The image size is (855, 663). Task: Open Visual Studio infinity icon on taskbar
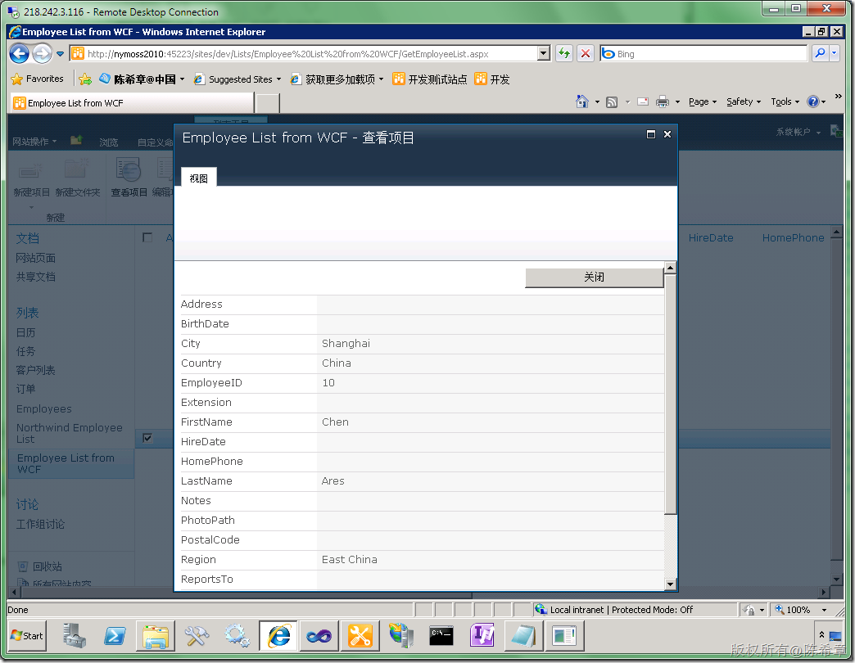point(319,636)
